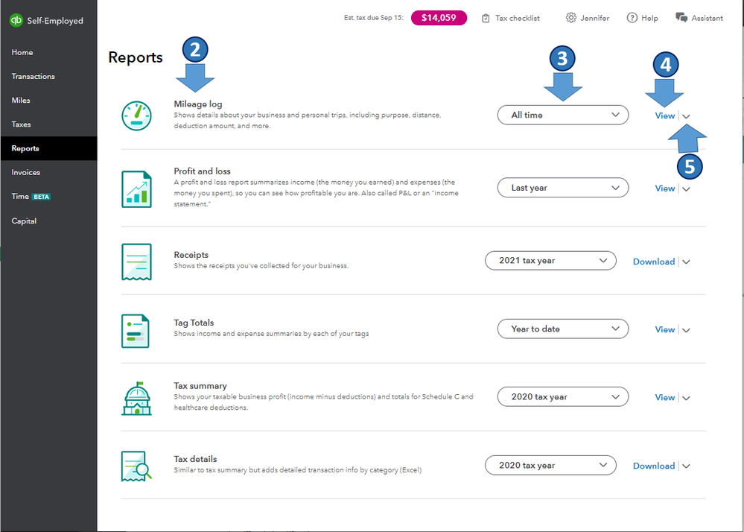This screenshot has height=532, width=744.
Task: Click the Receipts report icon
Action: 136,262
